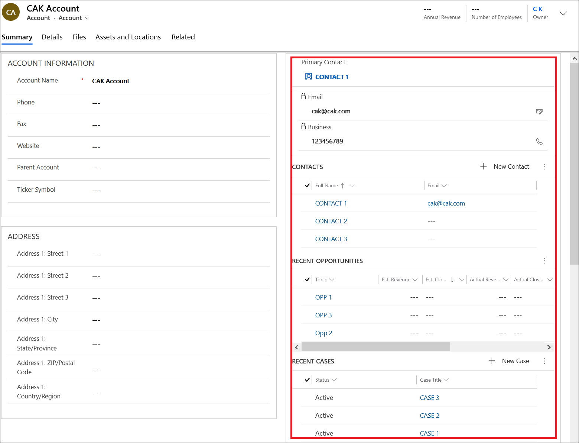This screenshot has width=579, height=443.
Task: Toggle the select-all checkmark in Opportunities grid
Action: pyautogui.click(x=307, y=279)
